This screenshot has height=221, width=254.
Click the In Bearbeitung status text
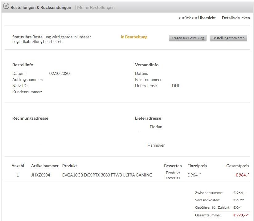(x=134, y=37)
